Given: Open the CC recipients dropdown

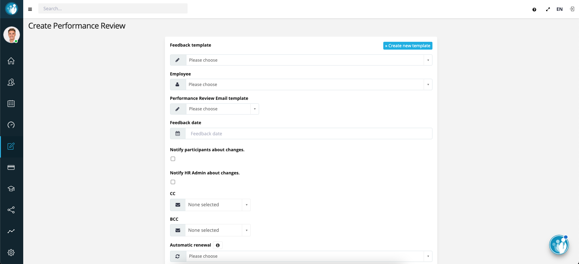Looking at the screenshot, I should point(217,205).
